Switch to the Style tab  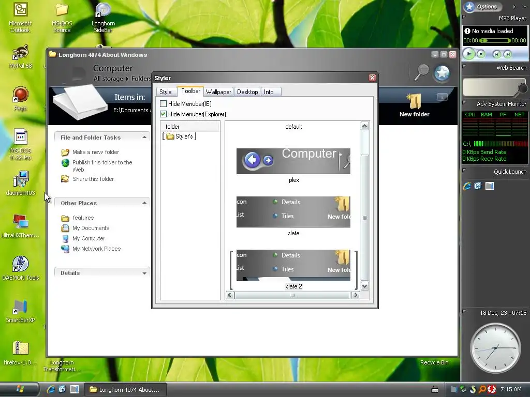pyautogui.click(x=165, y=92)
